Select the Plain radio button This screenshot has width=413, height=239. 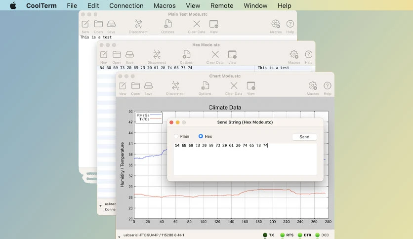click(176, 136)
